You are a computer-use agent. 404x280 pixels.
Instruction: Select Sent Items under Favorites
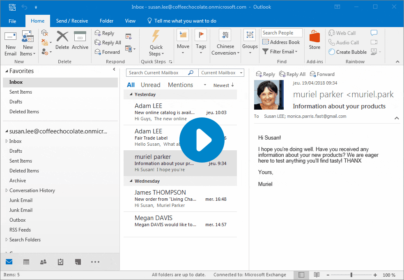point(60,92)
